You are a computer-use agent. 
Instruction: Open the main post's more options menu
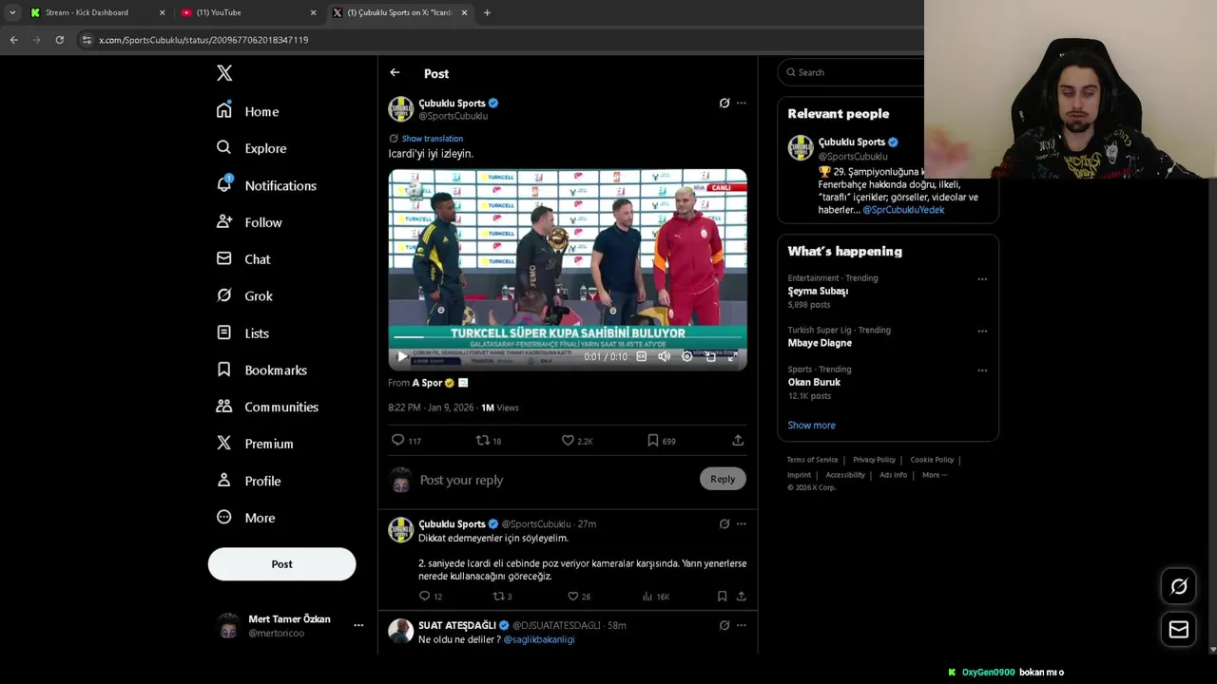(x=742, y=103)
